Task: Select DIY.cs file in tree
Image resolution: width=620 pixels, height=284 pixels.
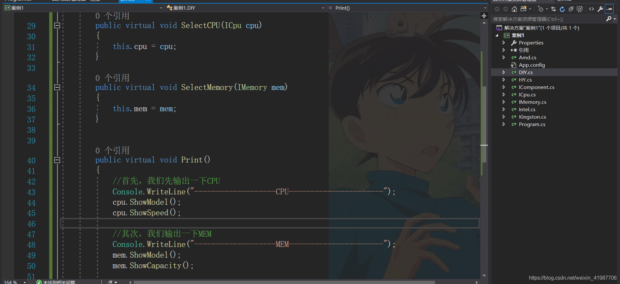Action: click(x=526, y=72)
